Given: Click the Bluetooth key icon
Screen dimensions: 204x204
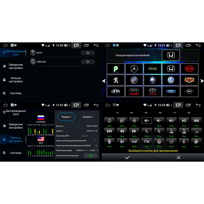Looking at the screenshot, I should [x=184, y=141].
